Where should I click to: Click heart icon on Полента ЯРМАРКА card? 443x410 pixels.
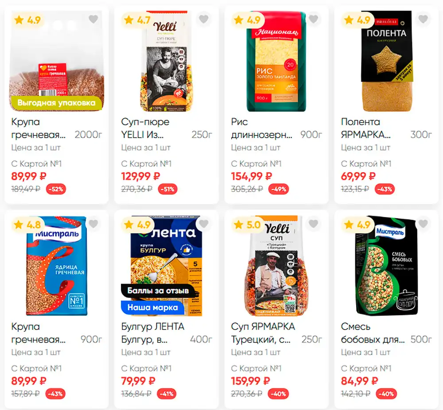tap(423, 19)
